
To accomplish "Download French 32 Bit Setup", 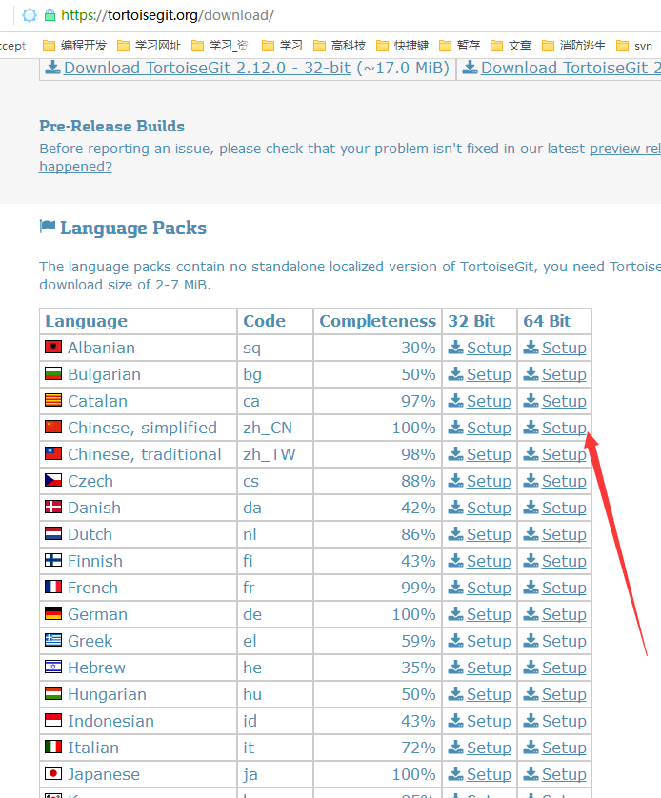I will 489,588.
